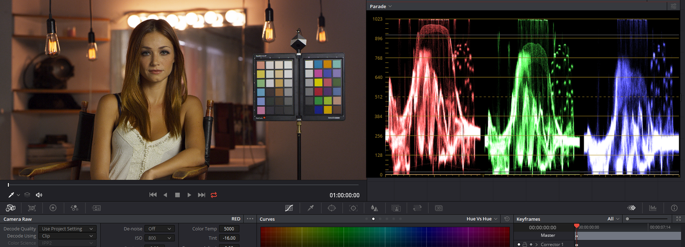Toggle loop playback button
This screenshot has width=685, height=247.
214,195
